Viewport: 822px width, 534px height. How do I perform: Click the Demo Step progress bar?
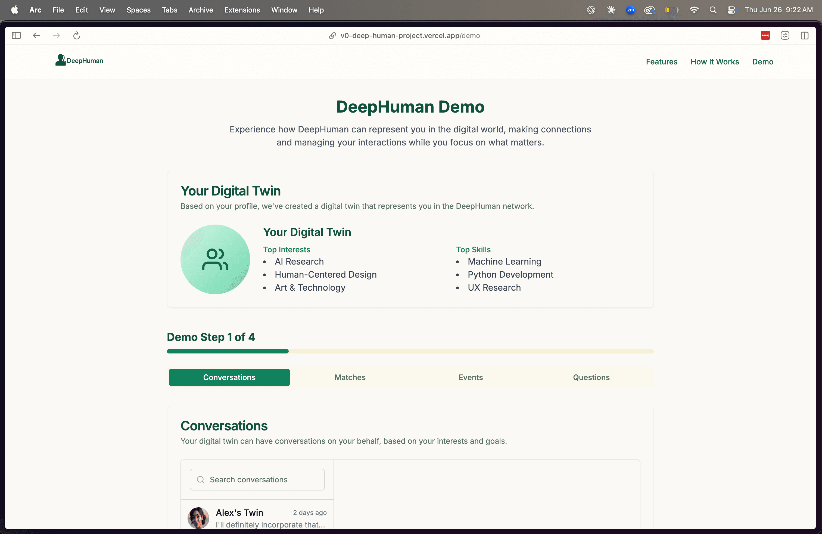click(x=410, y=351)
